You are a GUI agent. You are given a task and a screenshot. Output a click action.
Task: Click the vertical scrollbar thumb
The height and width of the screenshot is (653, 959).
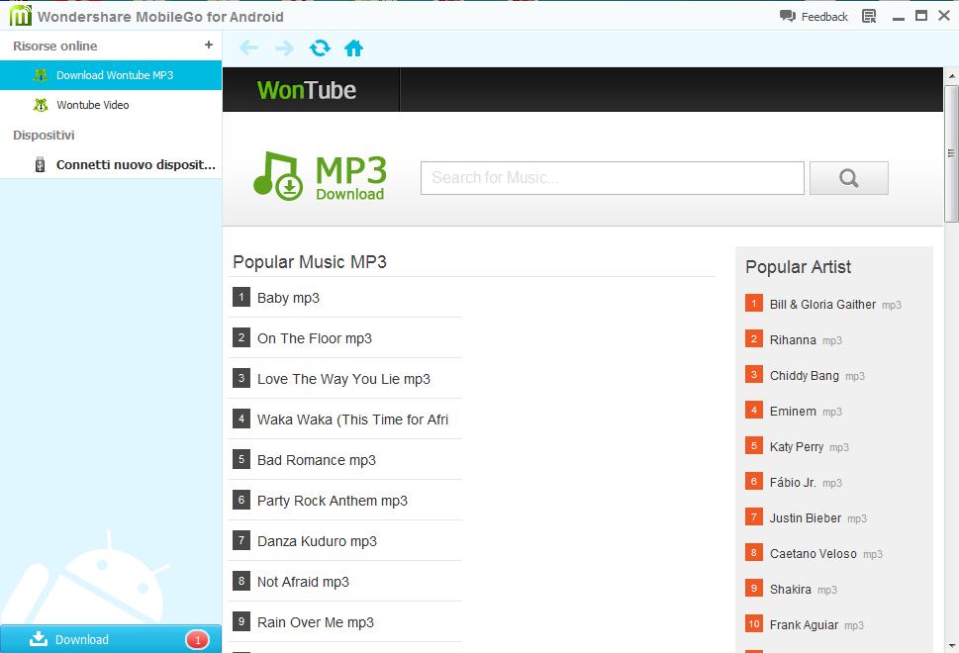pos(951,153)
